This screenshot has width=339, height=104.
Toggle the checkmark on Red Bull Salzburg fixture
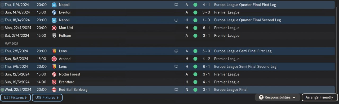point(2,90)
